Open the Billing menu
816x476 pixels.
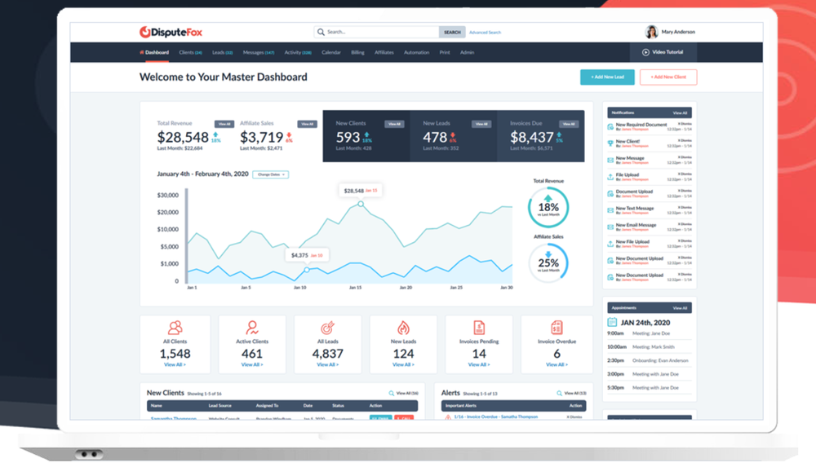point(357,52)
